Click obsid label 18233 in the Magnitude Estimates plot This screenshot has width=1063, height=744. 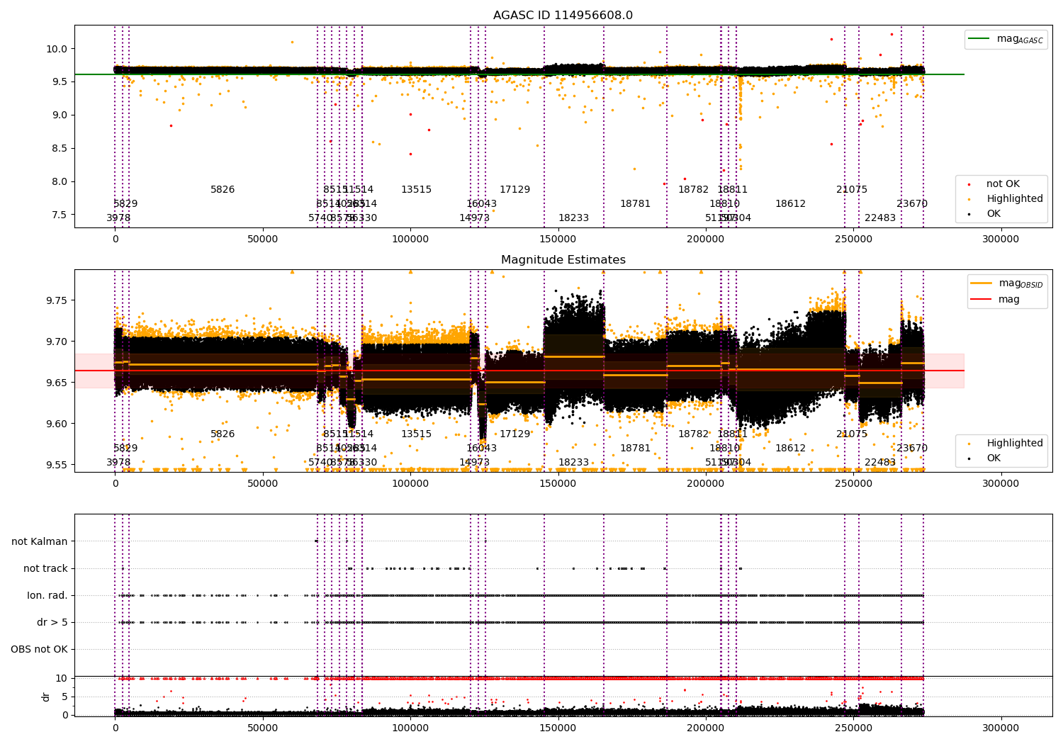pos(573,463)
